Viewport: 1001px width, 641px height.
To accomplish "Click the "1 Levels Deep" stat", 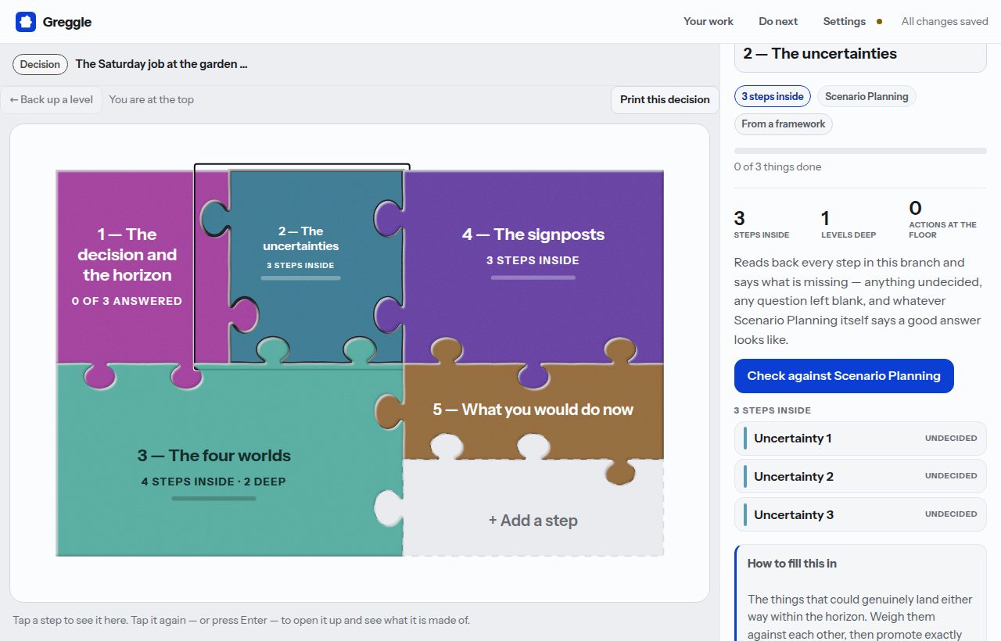I will coord(849,224).
